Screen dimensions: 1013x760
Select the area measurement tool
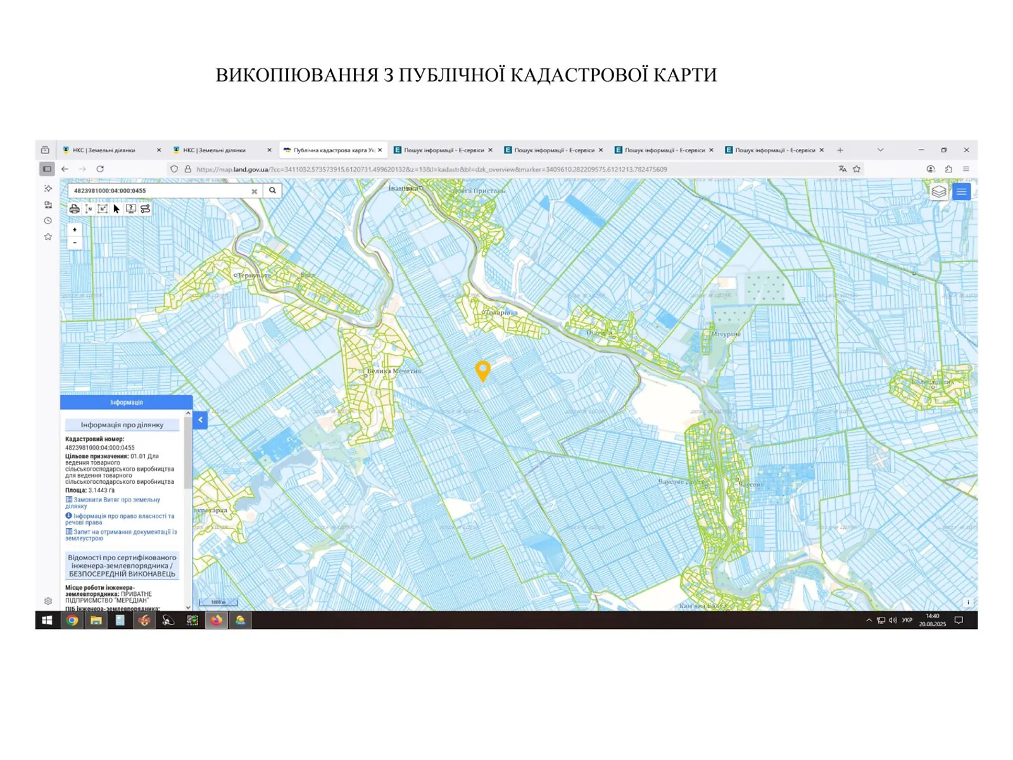point(103,209)
